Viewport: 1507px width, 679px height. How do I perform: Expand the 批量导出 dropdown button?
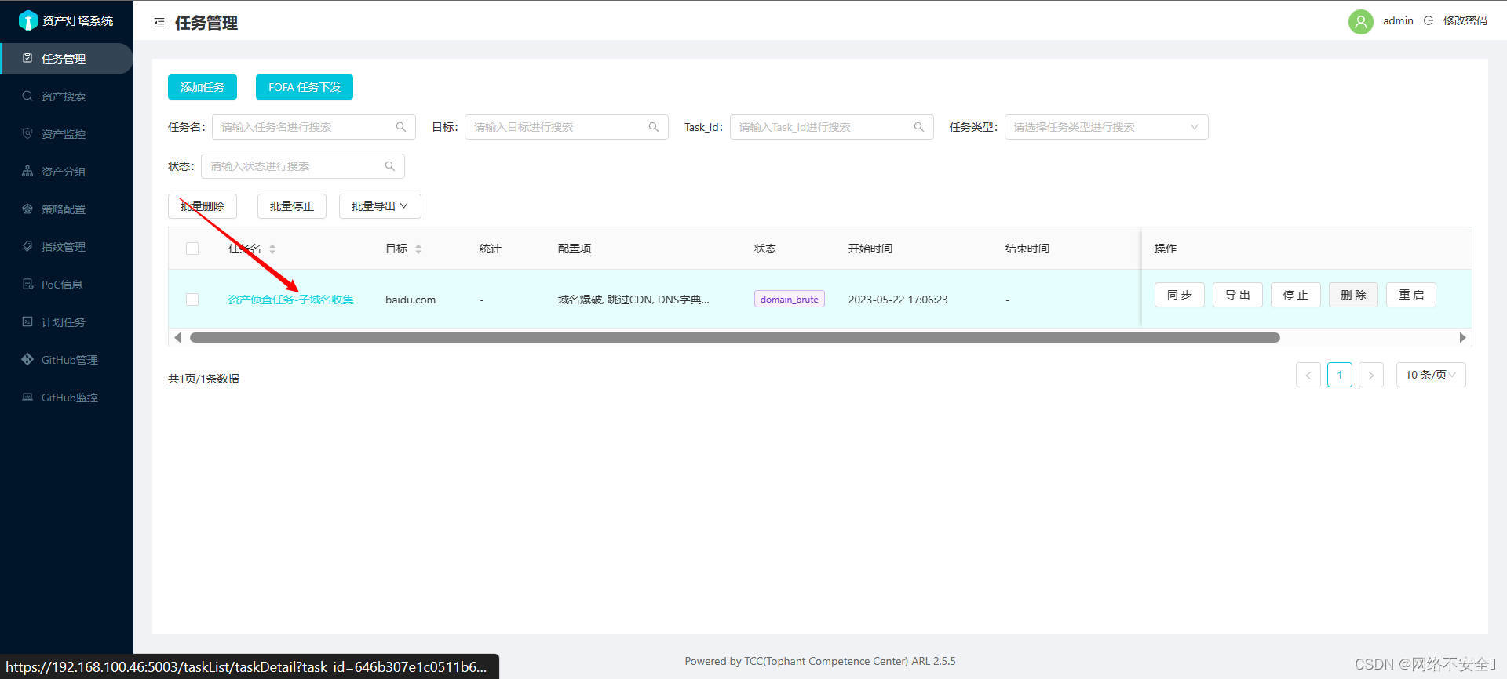[x=380, y=206]
